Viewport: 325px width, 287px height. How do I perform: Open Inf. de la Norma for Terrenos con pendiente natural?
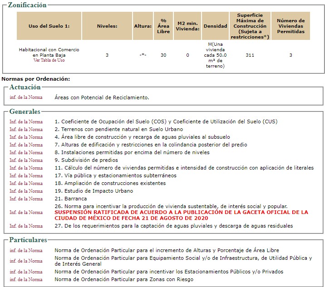pyautogui.click(x=26, y=129)
